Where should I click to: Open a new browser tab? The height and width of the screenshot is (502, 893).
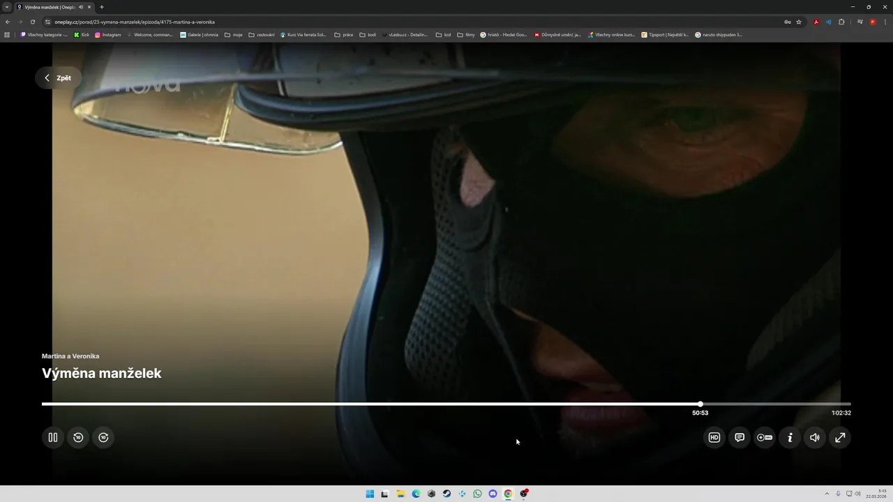[x=102, y=7]
